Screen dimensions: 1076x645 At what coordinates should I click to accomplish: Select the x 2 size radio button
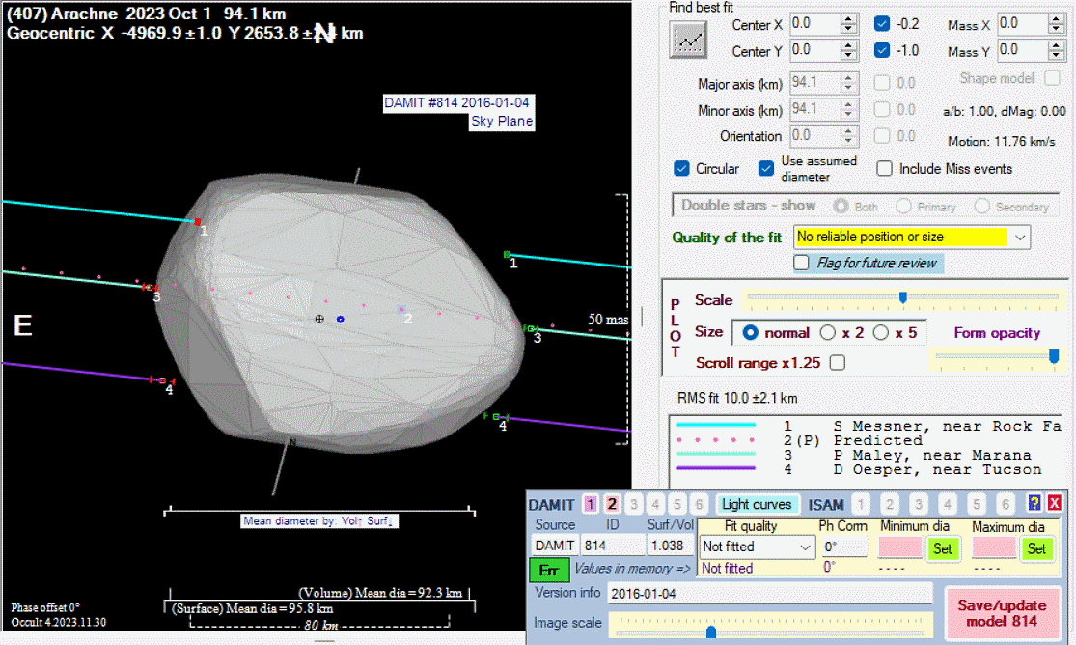click(x=827, y=333)
